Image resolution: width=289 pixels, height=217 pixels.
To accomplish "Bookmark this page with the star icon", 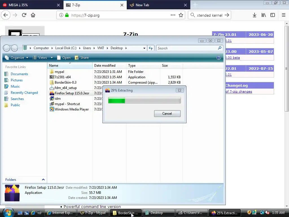I will pos(181,15).
